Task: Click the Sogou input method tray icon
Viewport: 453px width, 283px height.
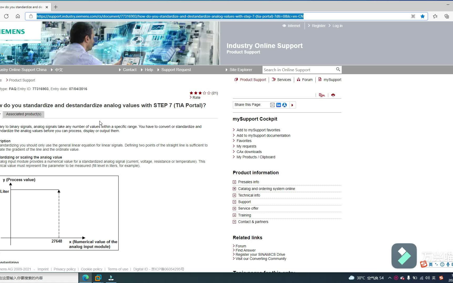Action: point(441,278)
